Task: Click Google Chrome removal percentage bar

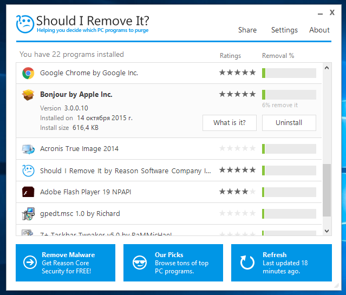Action: (x=289, y=73)
